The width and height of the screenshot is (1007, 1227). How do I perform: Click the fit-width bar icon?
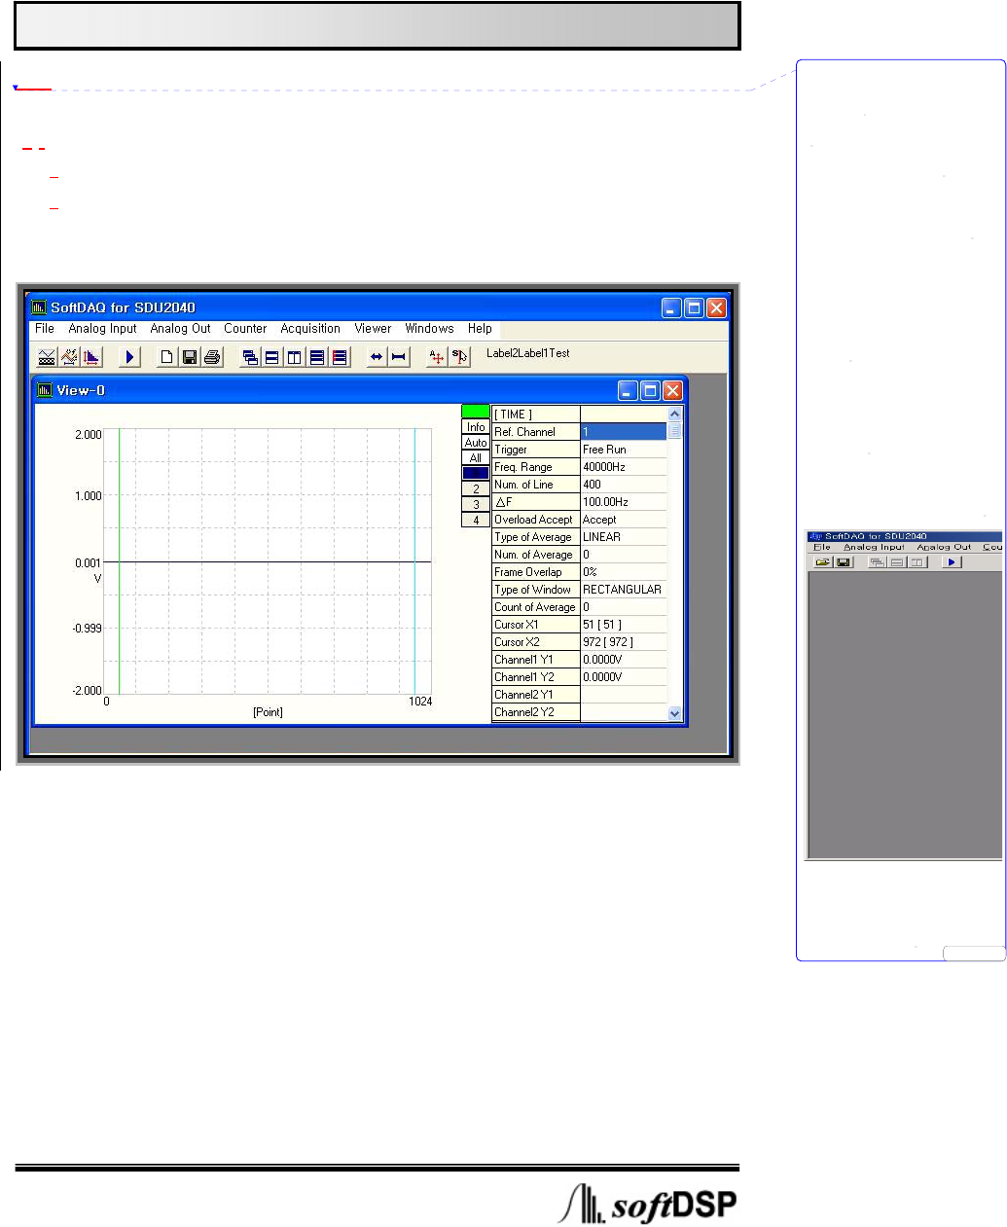[x=399, y=357]
